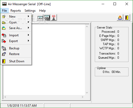Click the Shut Down door icon in menu
This screenshot has width=133, height=108.
pos(4,61)
